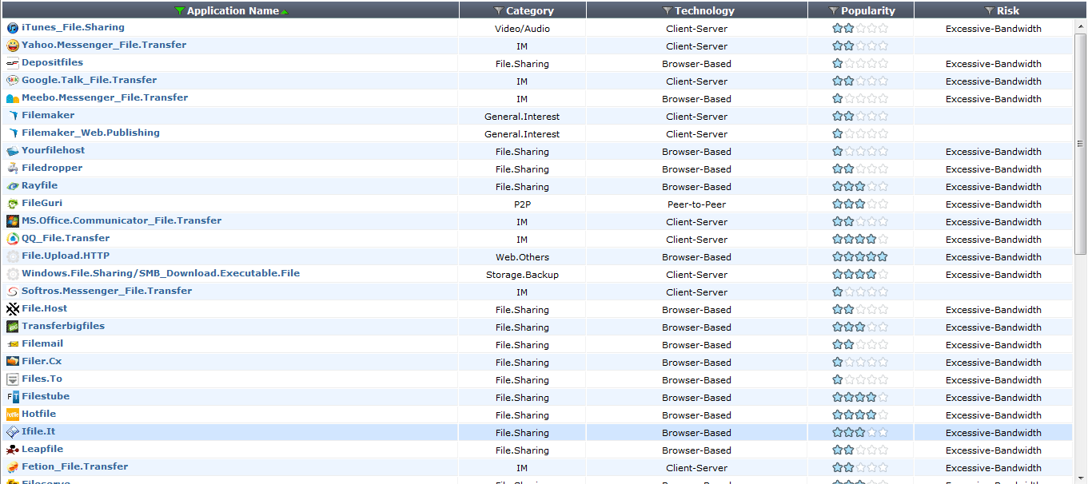Click the Leapfile icon
The height and width of the screenshot is (484, 1088).
coord(12,450)
